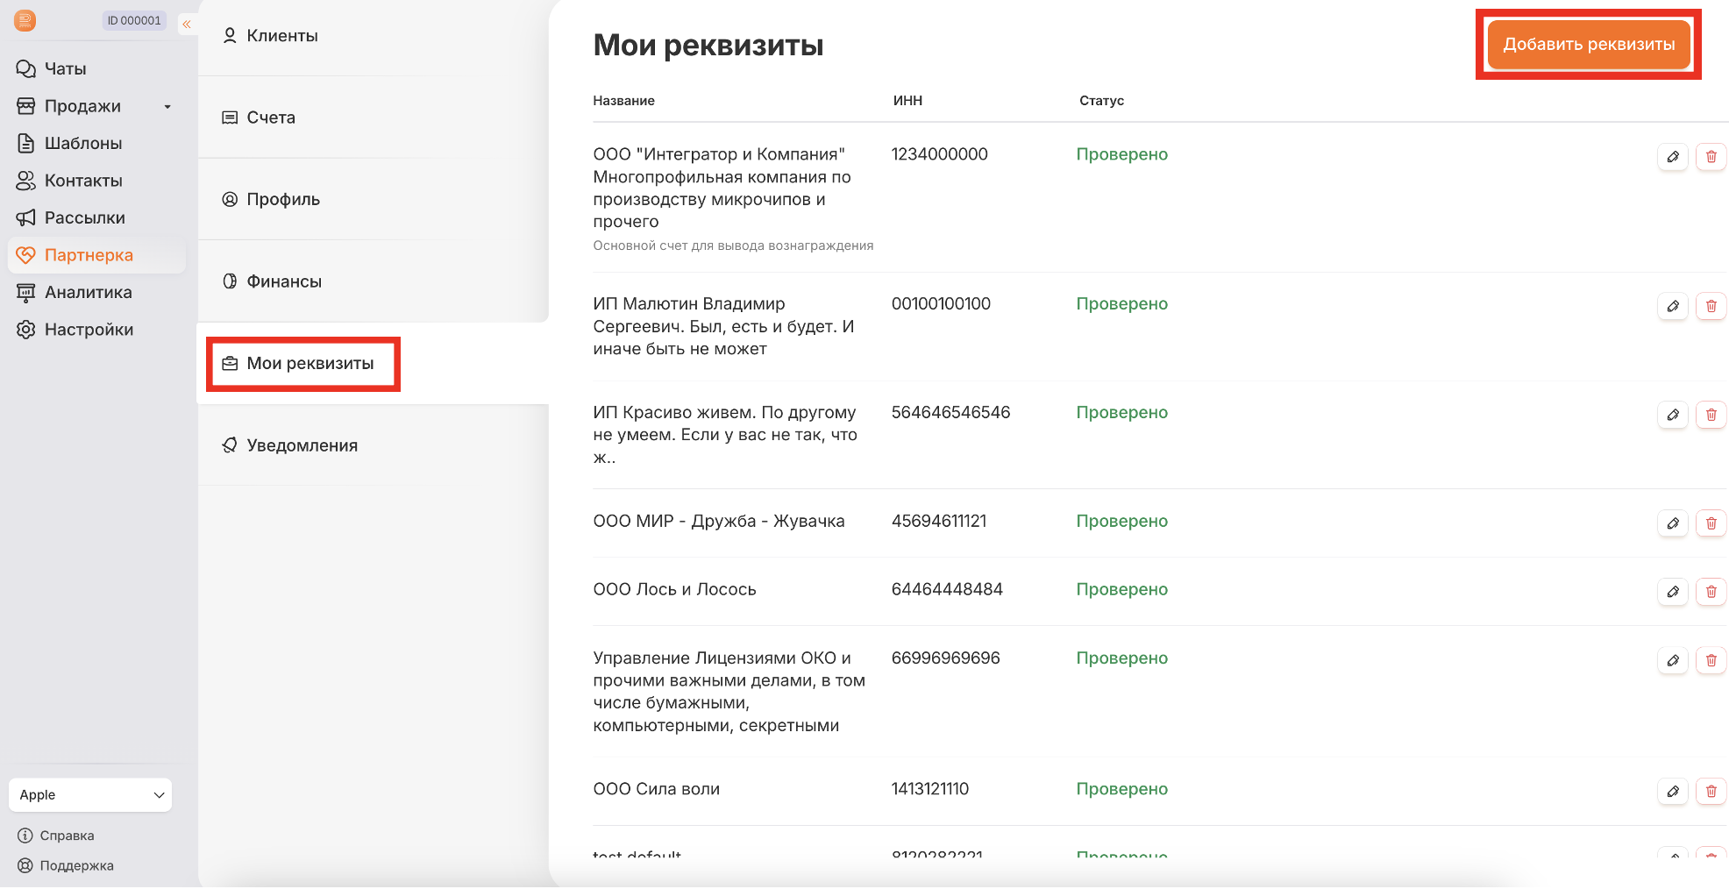This screenshot has height=889, width=1729.
Task: Edit ИП Красиво живем requisites
Action: tap(1672, 415)
